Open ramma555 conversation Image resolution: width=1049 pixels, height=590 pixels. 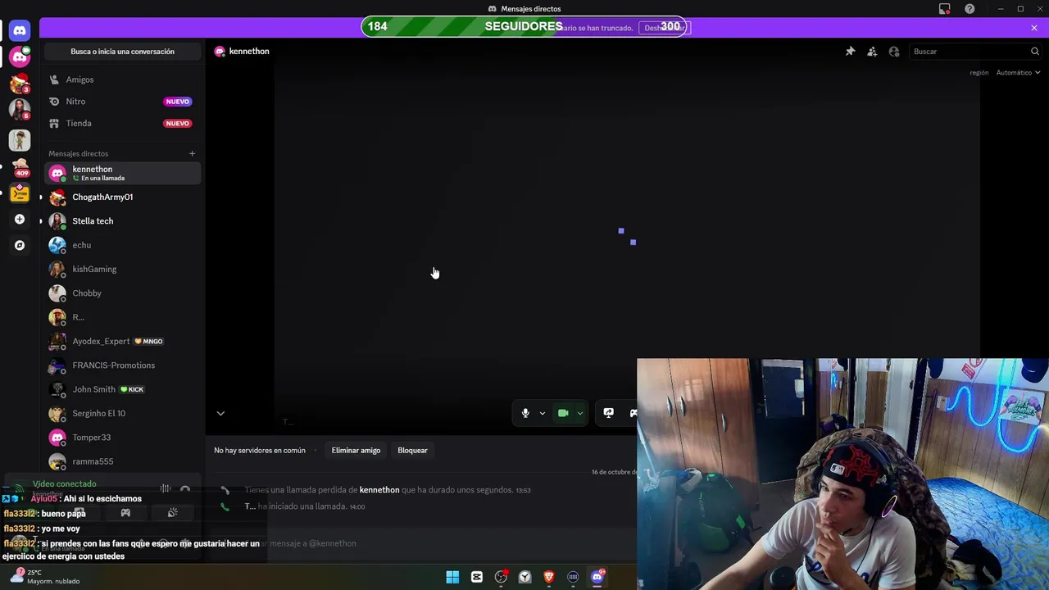(122, 461)
